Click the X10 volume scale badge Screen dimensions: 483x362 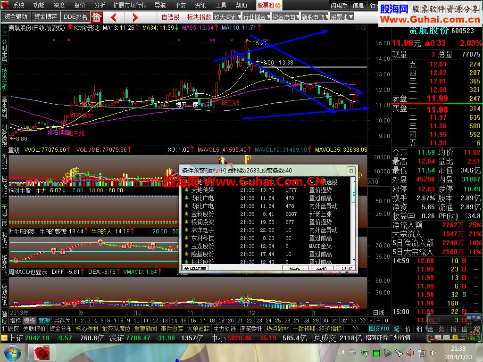pos(373,181)
